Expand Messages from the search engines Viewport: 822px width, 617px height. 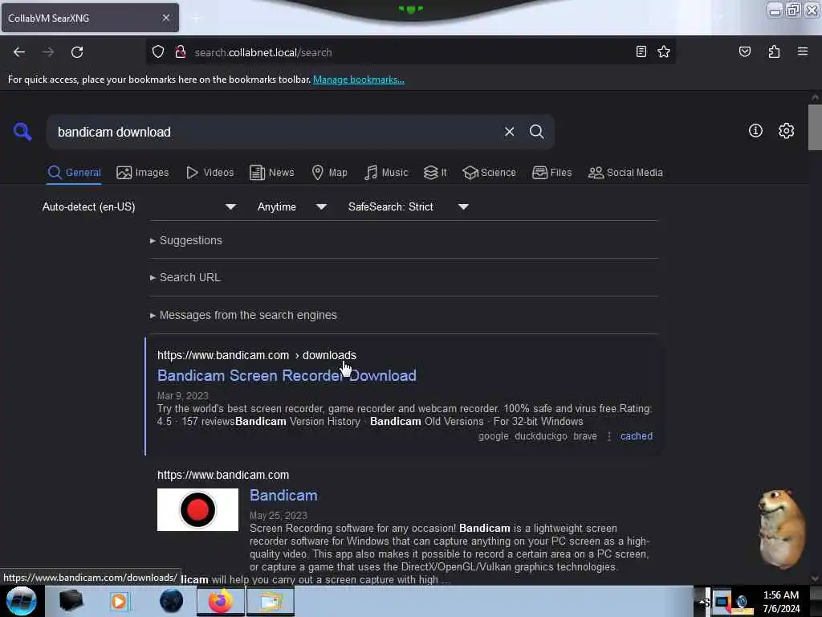tap(243, 315)
